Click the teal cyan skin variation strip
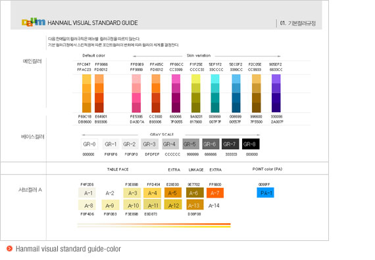Screen dimensions: 375x260 tap(215, 93)
